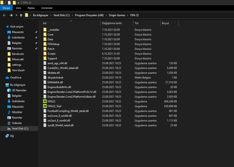Click the FIFA22 application icon
This screenshot has width=234, height=167.
[45, 101]
